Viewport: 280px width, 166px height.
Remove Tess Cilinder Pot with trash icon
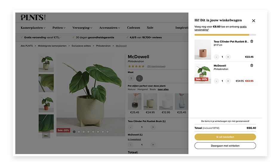[x=252, y=41]
